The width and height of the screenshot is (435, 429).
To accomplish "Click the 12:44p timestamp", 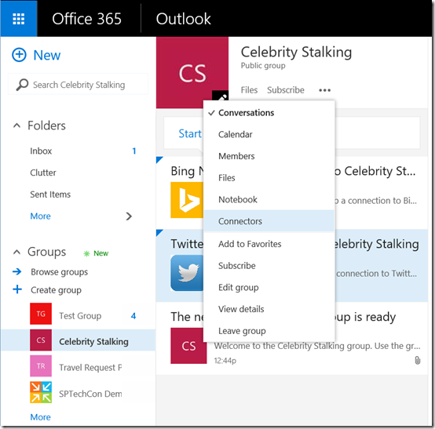I will click(x=225, y=360).
